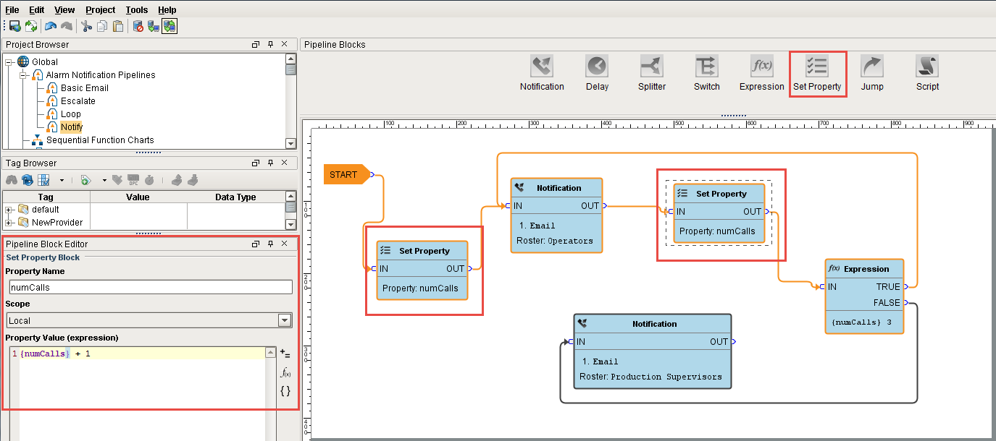Insert a function using the f(x) icon
996x441 pixels.
tap(285, 373)
